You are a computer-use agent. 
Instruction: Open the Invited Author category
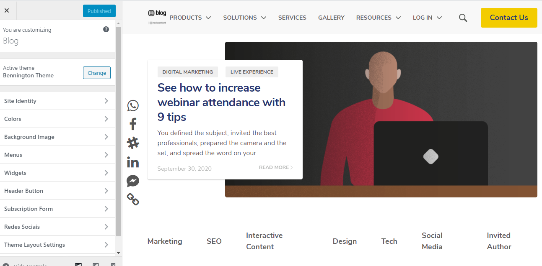(x=499, y=241)
